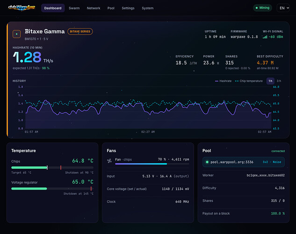Toggle the Hashrate legend entry
Image resolution: width=296 pixels, height=234 pixels.
(224, 81)
